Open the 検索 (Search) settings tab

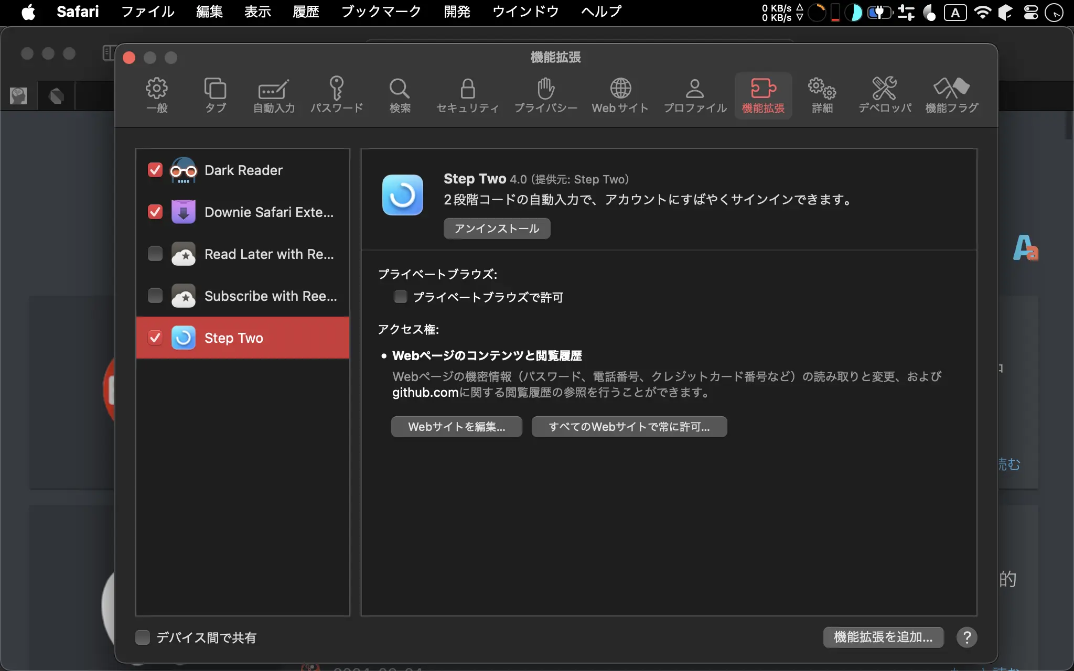400,95
